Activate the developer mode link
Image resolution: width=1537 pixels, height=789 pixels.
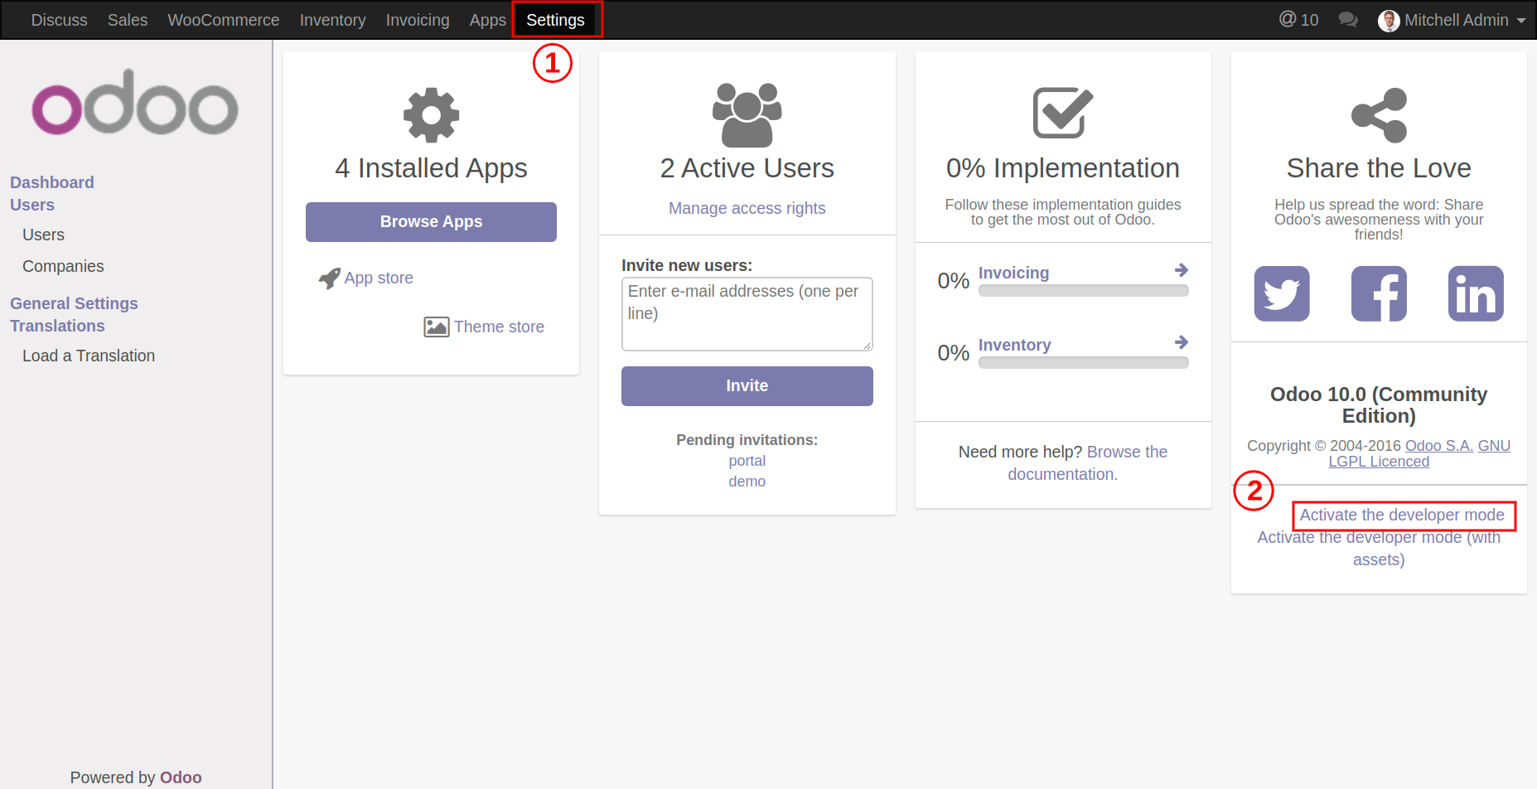1402,515
